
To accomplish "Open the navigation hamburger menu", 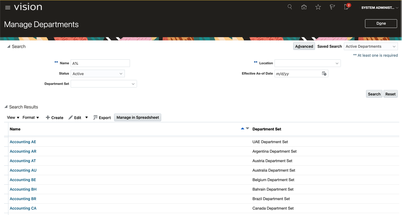I will point(8,7).
